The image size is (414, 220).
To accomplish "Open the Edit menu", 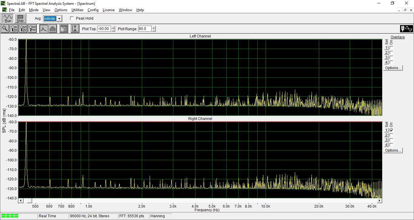I will pos(22,10).
